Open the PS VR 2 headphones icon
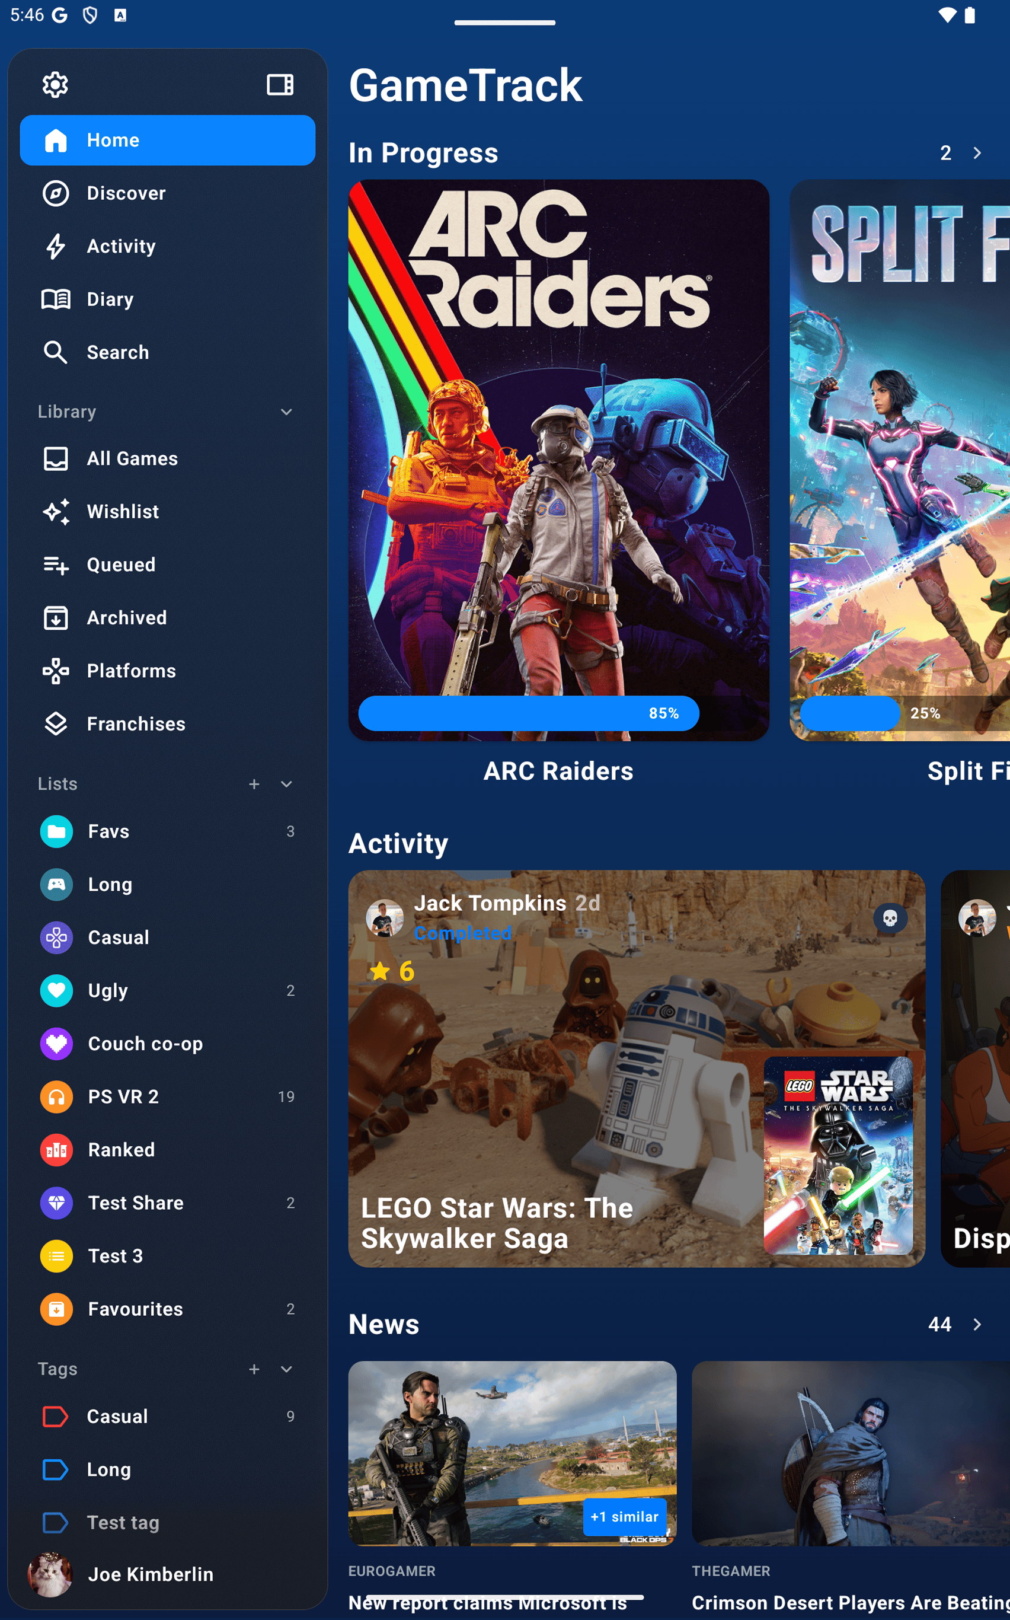 tap(57, 1097)
